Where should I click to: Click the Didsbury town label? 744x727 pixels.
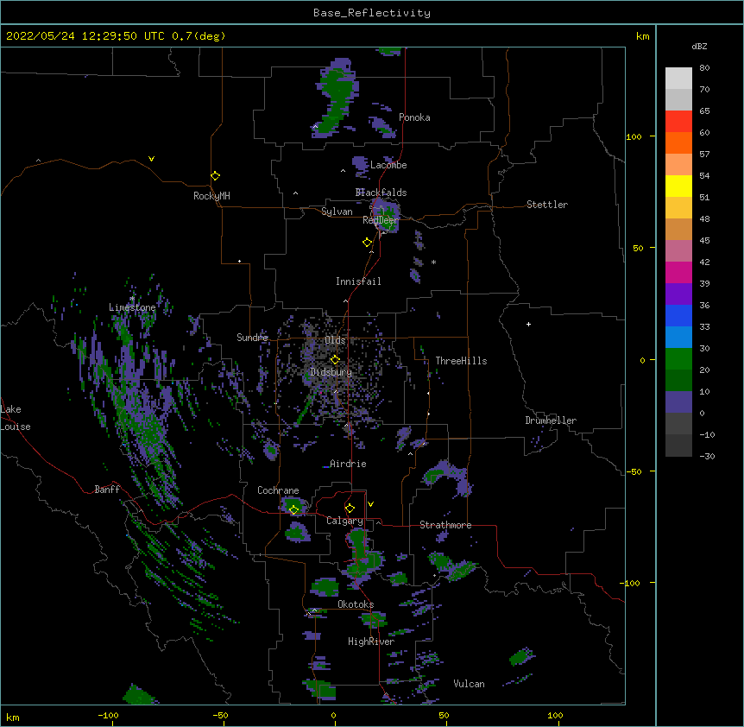(331, 372)
